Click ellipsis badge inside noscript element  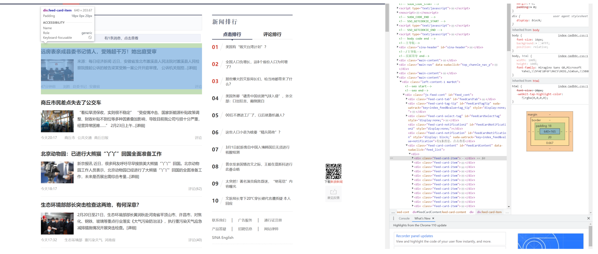pos(418,13)
